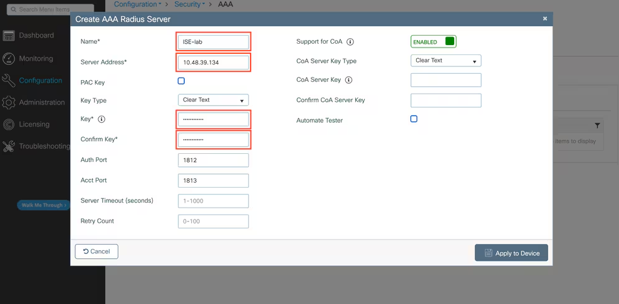Open the Dashboard sidebar icon
619x304 pixels.
tap(9, 36)
